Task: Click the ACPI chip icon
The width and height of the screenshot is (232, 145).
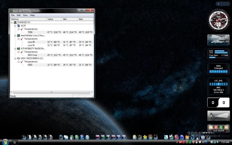Action: tap(19, 26)
